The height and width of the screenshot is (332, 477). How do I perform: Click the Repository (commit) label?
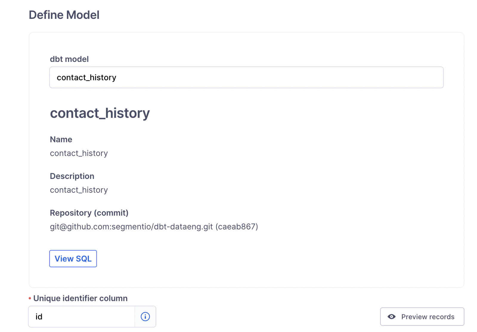(89, 213)
